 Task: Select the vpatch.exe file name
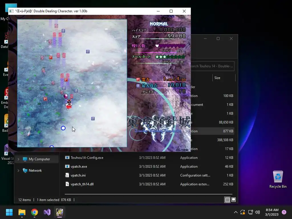79,166
